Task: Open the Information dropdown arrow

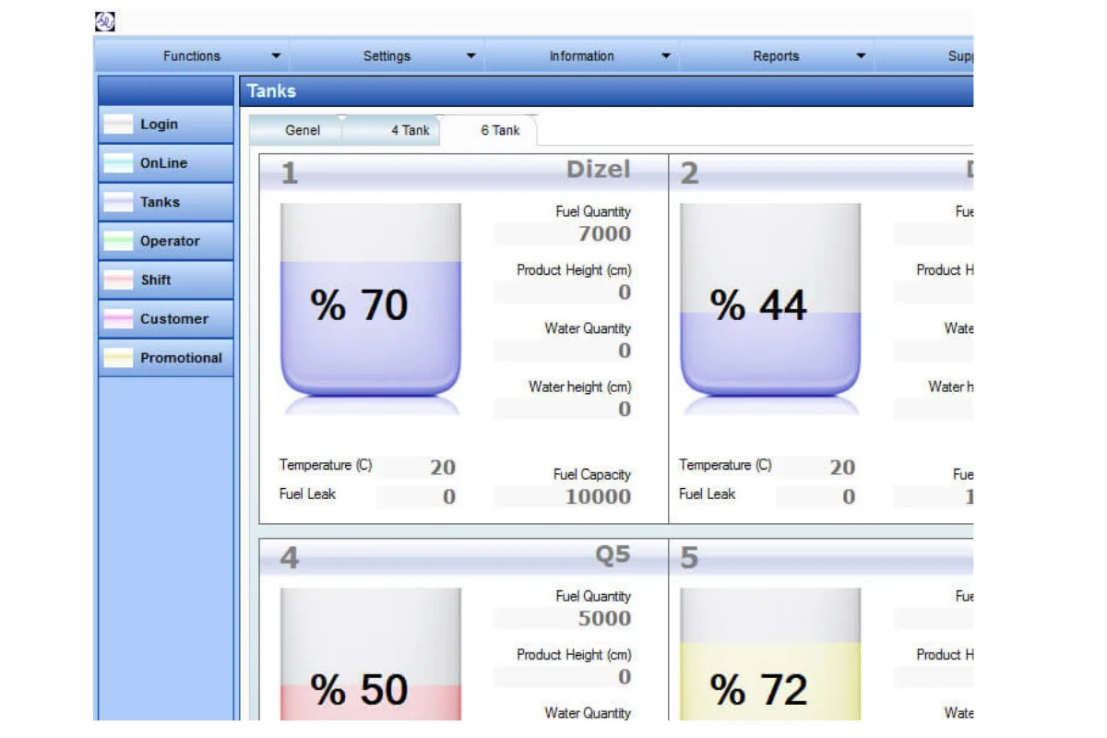Action: pyautogui.click(x=665, y=56)
